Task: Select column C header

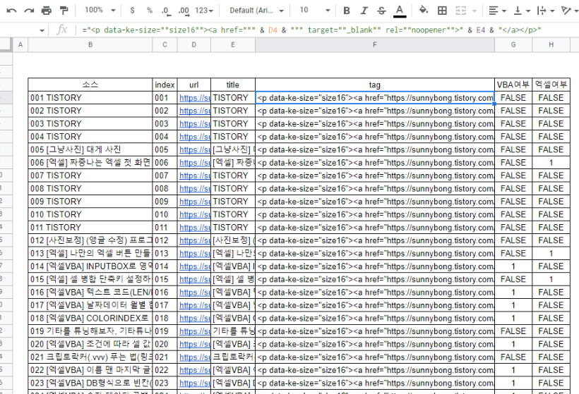Action: coord(165,44)
